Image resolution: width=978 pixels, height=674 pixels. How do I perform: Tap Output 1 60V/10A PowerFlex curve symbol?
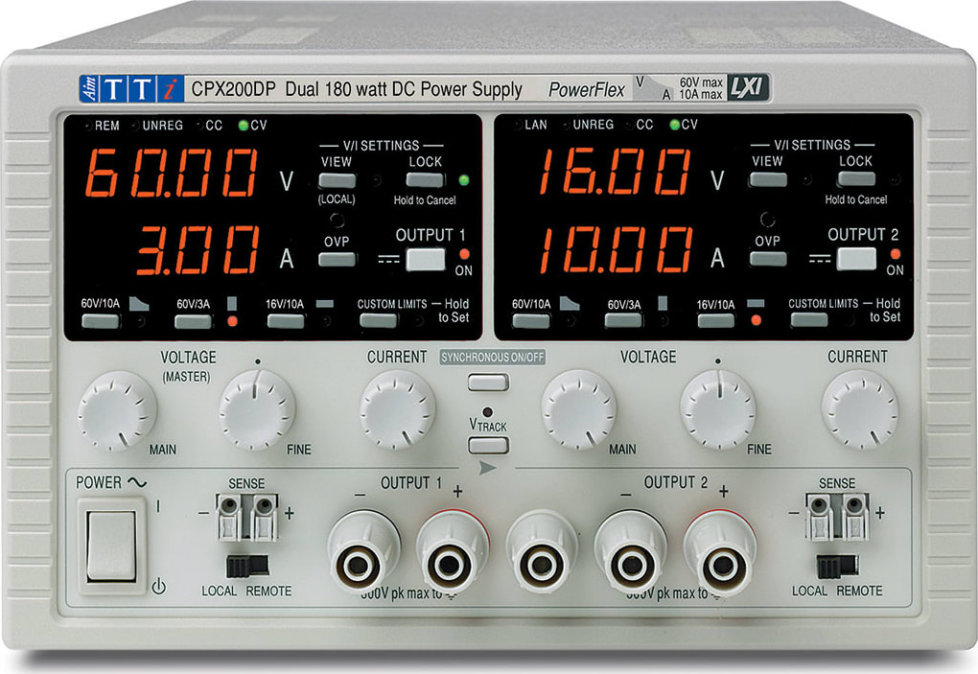coord(139,304)
